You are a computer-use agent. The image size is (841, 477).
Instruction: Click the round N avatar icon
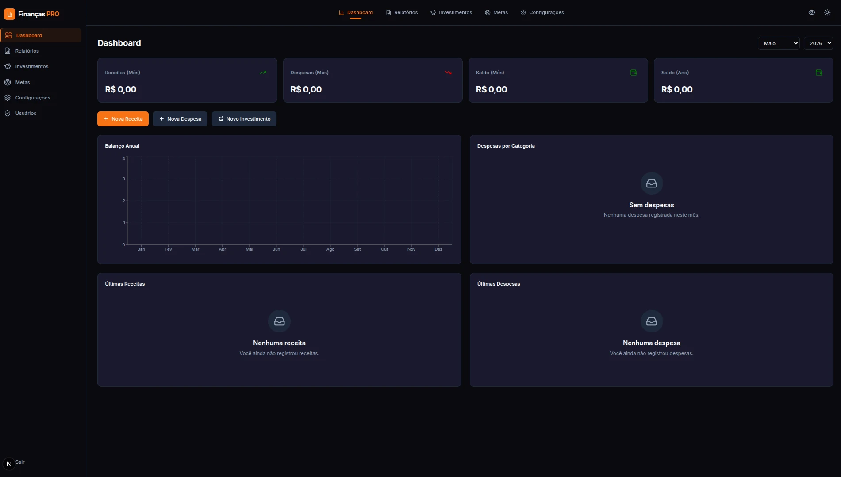pos(9,464)
